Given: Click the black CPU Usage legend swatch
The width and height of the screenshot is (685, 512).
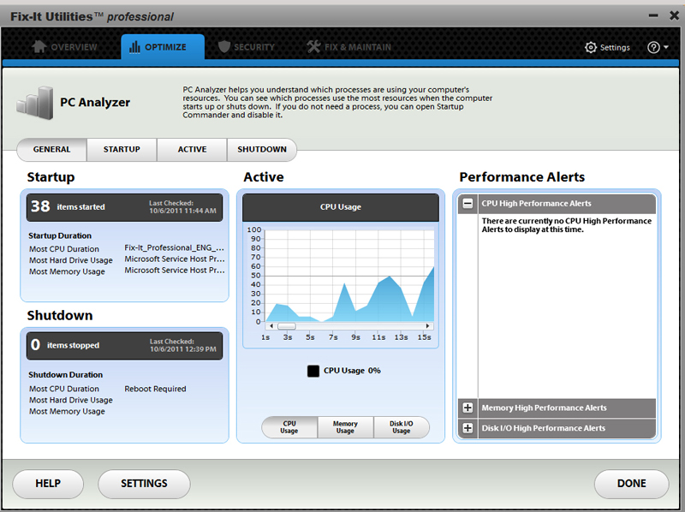Looking at the screenshot, I should point(313,371).
